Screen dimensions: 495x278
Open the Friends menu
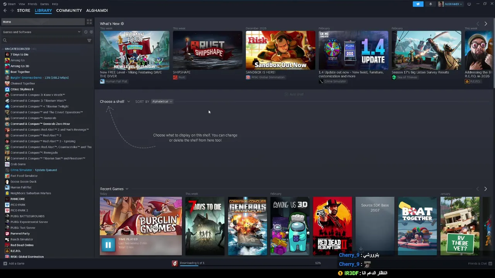point(32,4)
